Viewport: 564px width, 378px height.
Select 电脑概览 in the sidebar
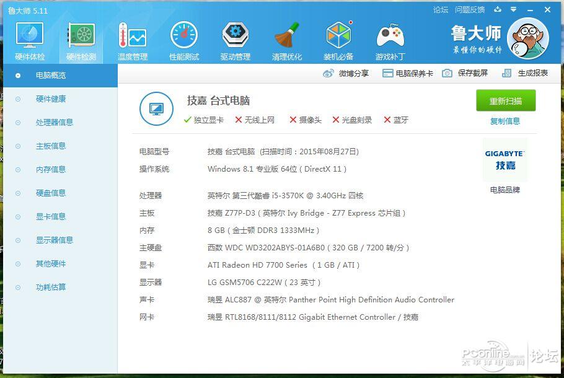pos(61,76)
